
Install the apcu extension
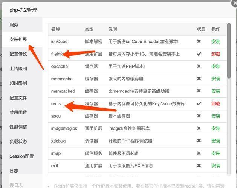pyautogui.click(x=216, y=116)
